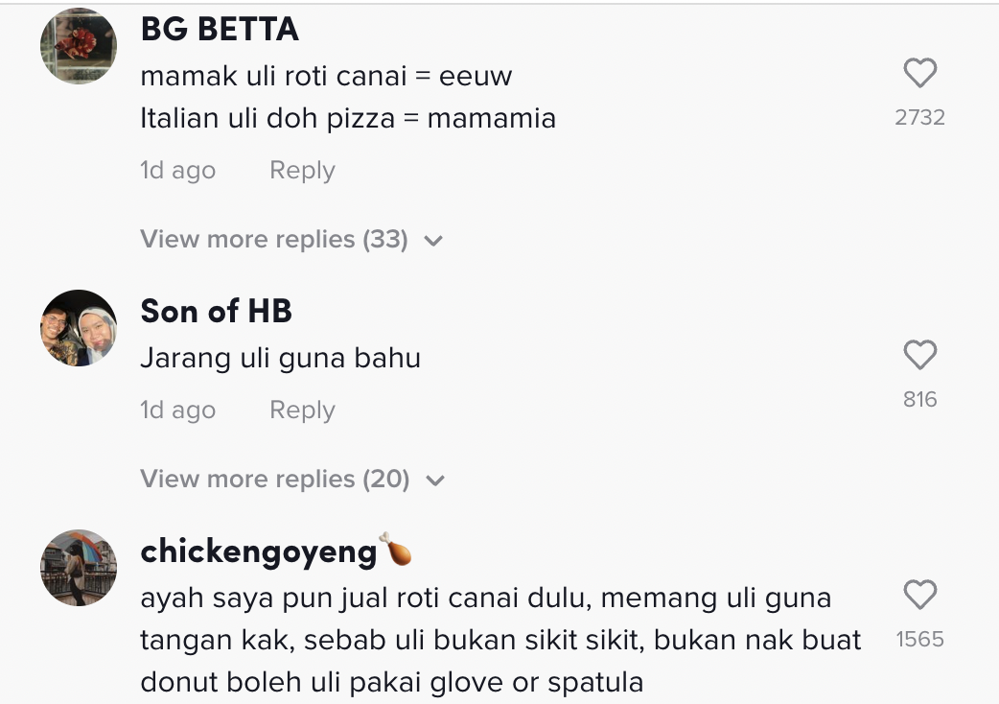
Task: Open Son of HB username link
Action: pos(216,311)
